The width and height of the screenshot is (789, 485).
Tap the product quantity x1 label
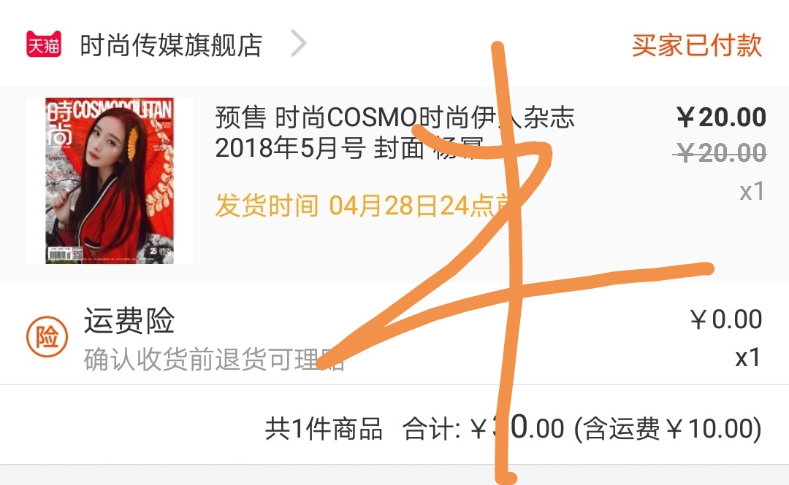(x=752, y=192)
